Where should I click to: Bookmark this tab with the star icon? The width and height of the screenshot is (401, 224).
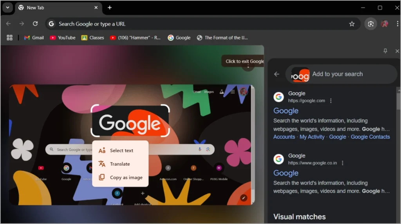click(352, 24)
